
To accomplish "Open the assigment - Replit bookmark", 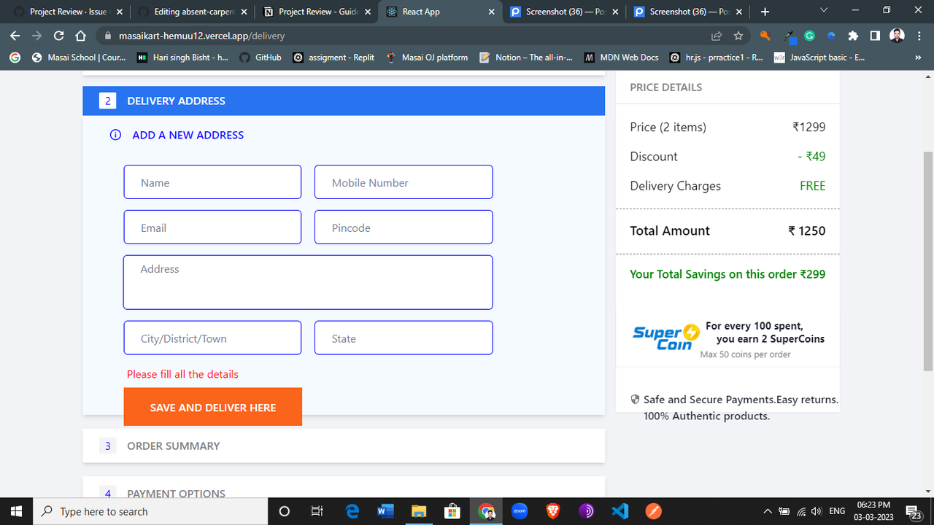I will 333,58.
